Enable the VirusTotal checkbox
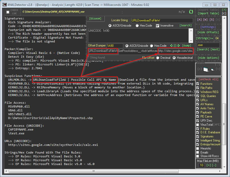 (x=197, y=124)
